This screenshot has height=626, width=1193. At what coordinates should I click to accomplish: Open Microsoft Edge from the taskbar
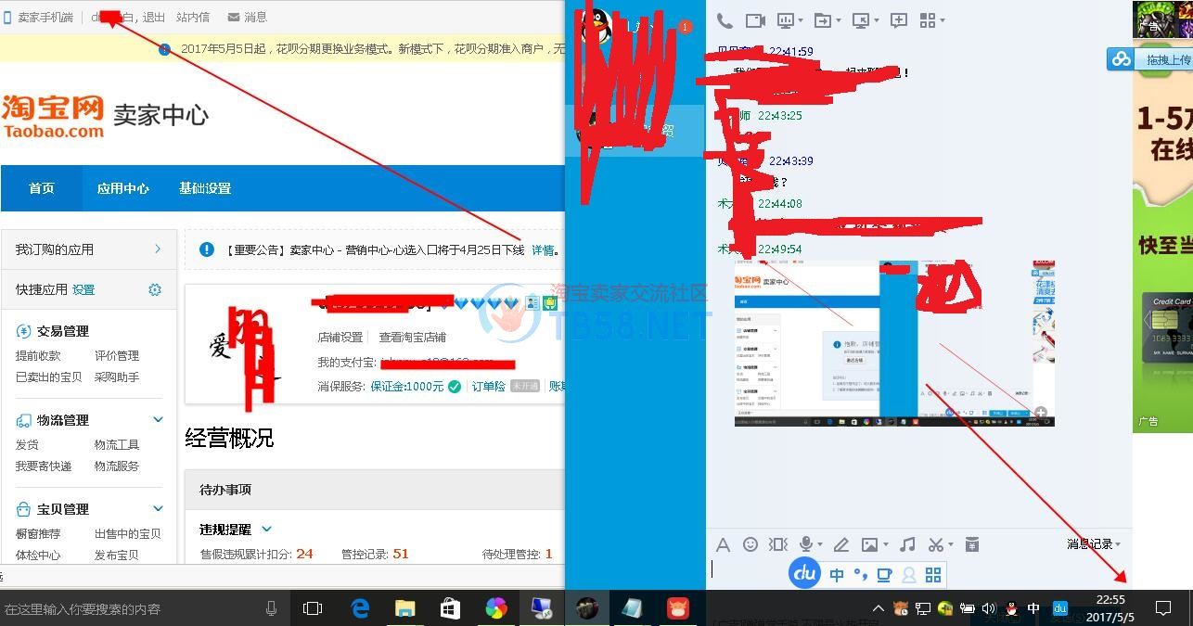coord(360,608)
